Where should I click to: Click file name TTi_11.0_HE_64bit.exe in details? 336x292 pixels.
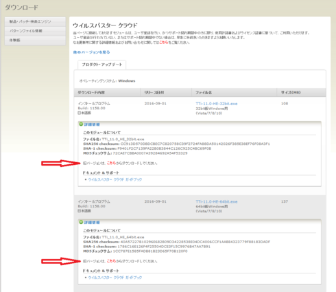click(123, 237)
